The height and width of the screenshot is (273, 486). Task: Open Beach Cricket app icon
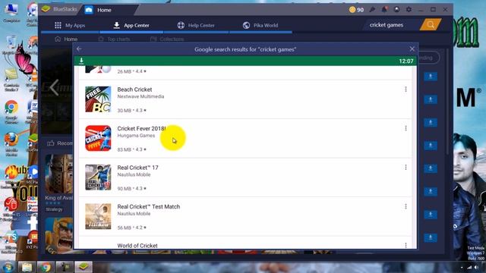[x=98, y=99]
